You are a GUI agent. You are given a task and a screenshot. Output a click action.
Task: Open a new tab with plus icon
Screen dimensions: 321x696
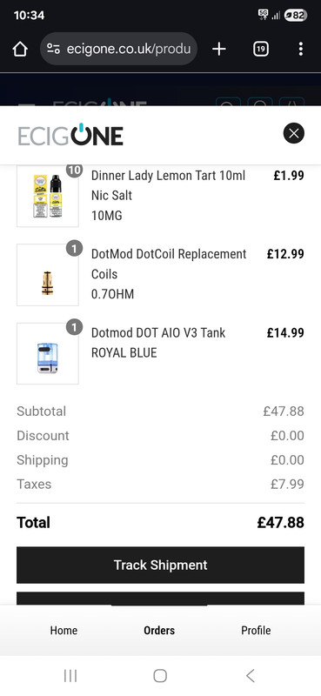219,49
